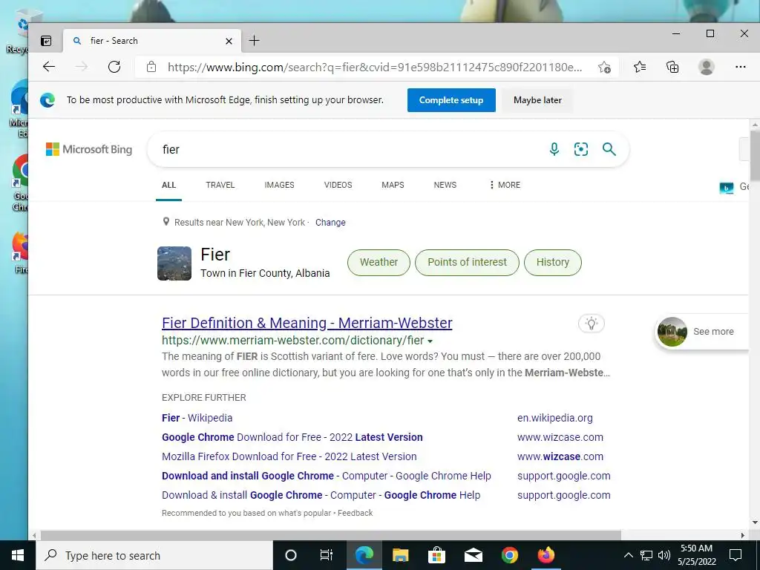Open Cortana circle on the taskbar
The width and height of the screenshot is (760, 570).
pos(291,555)
